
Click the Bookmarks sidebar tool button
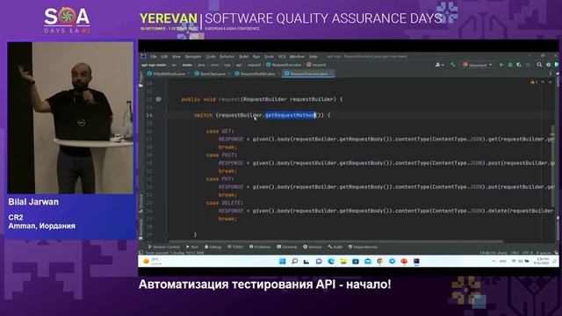(x=140, y=229)
